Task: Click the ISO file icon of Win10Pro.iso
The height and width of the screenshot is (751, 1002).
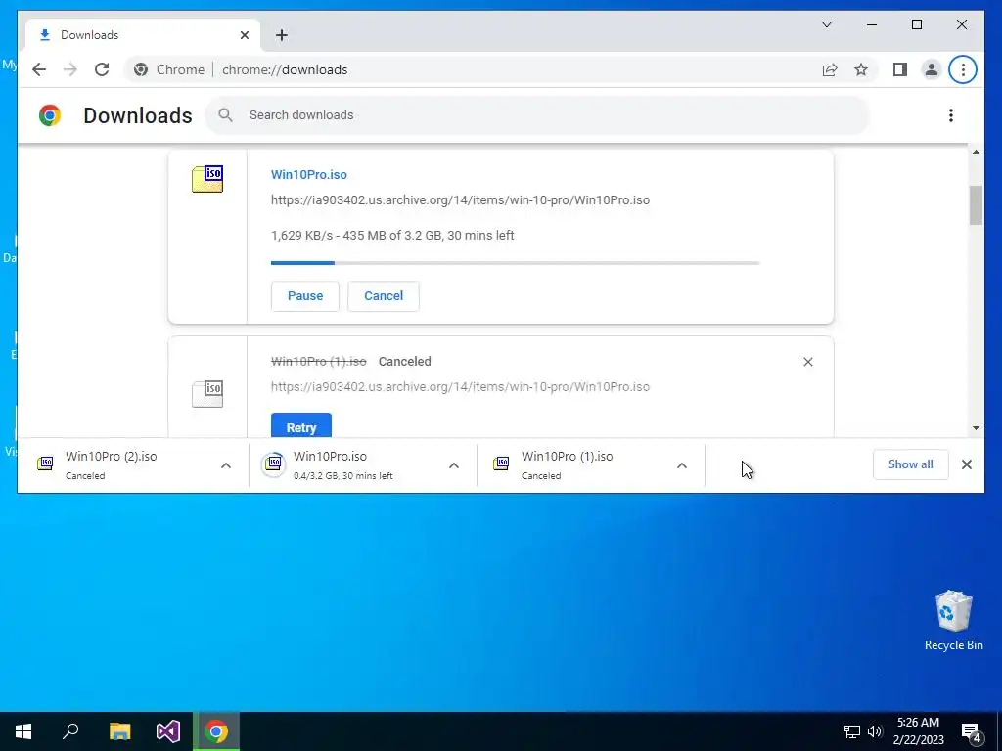Action: tap(207, 179)
